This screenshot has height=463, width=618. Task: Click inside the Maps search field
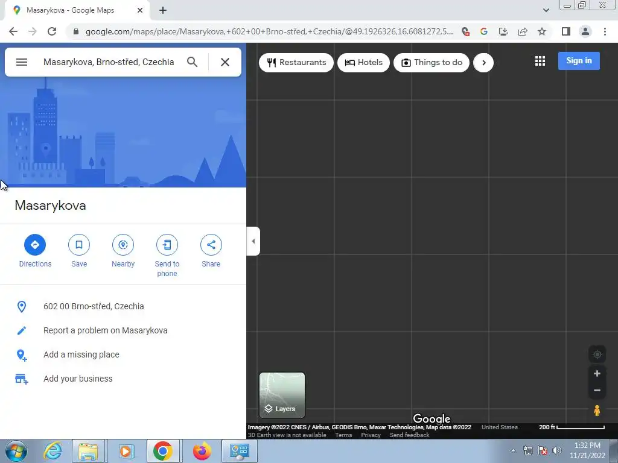[x=109, y=62]
